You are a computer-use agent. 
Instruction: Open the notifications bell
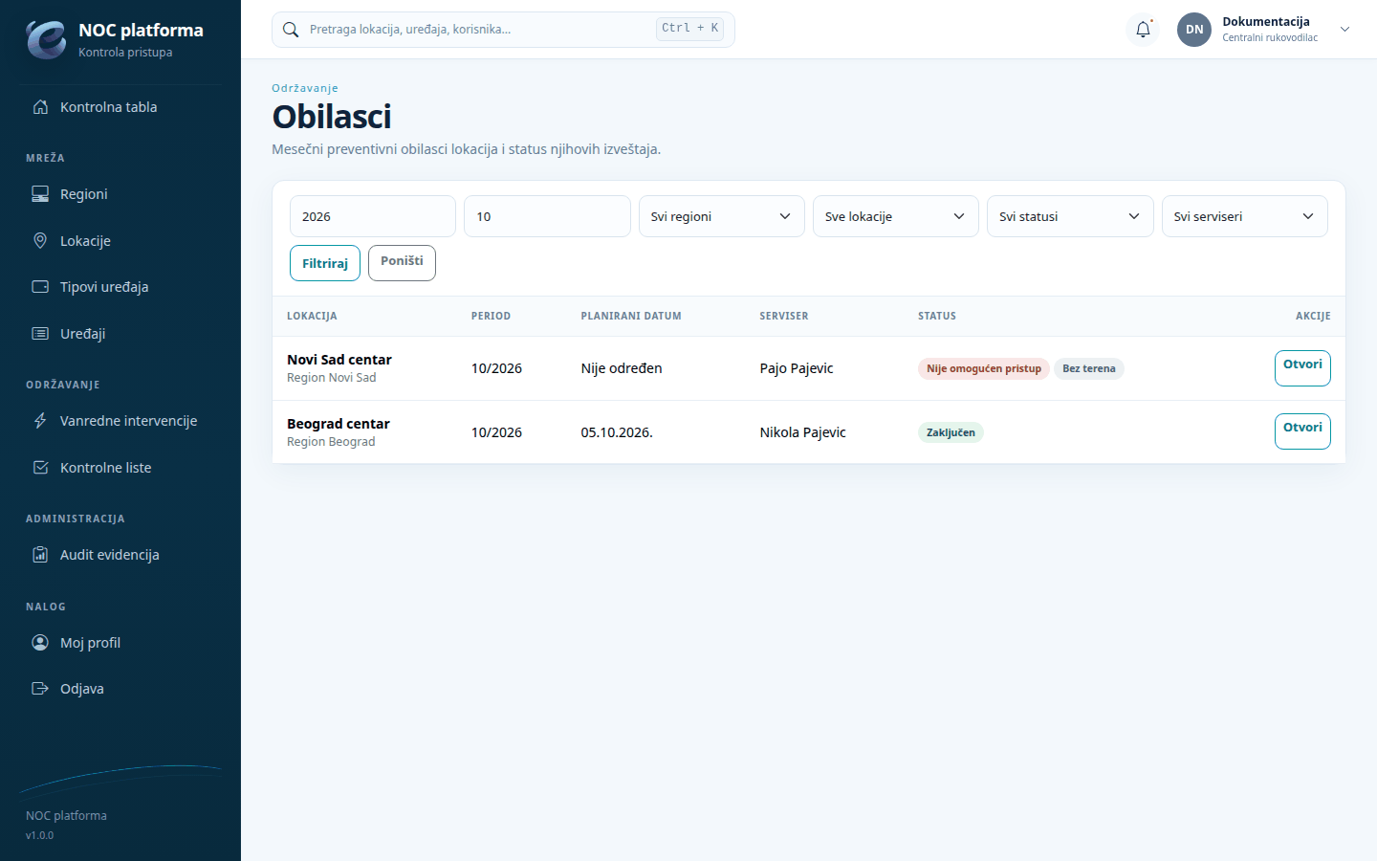(x=1143, y=30)
